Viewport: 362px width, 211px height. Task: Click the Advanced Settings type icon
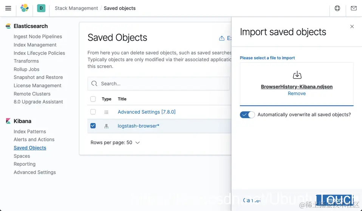106,112
